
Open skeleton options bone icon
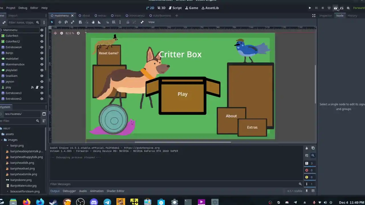click(x=142, y=22)
